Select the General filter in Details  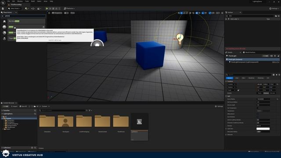229,78
